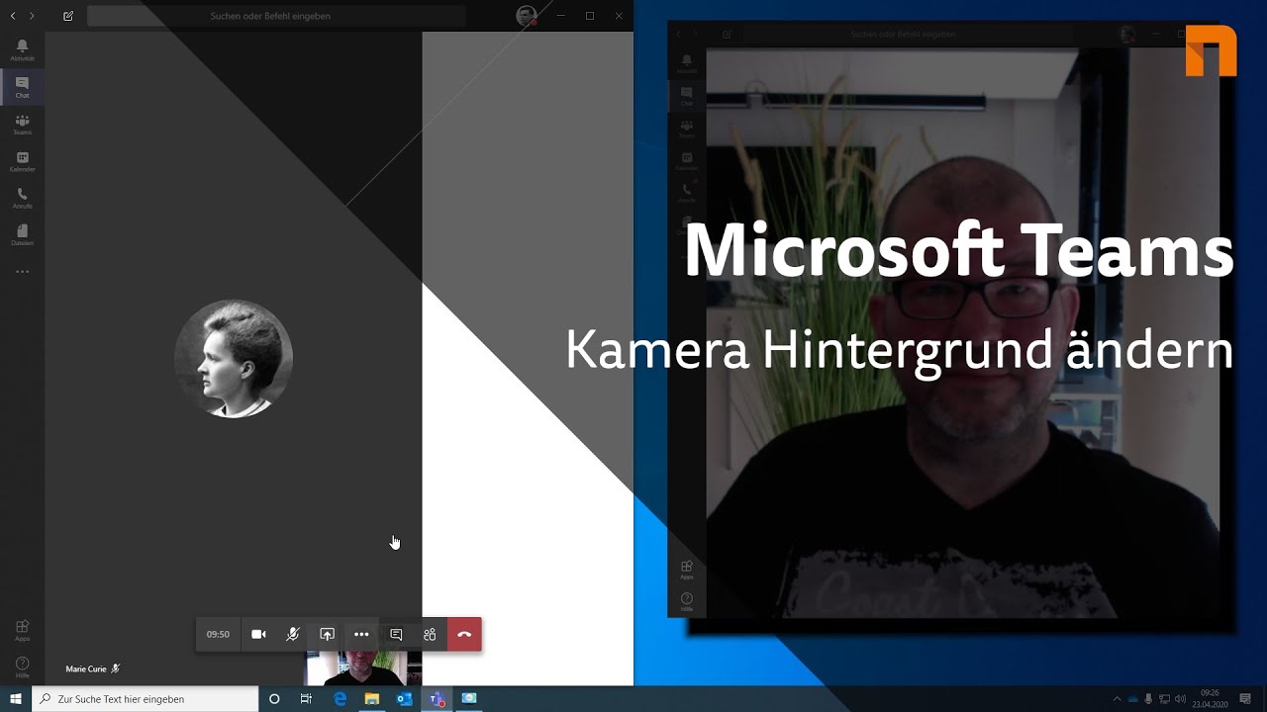1267x712 pixels.
Task: Show more apps via sidebar ellipsis
Action: tap(22, 271)
